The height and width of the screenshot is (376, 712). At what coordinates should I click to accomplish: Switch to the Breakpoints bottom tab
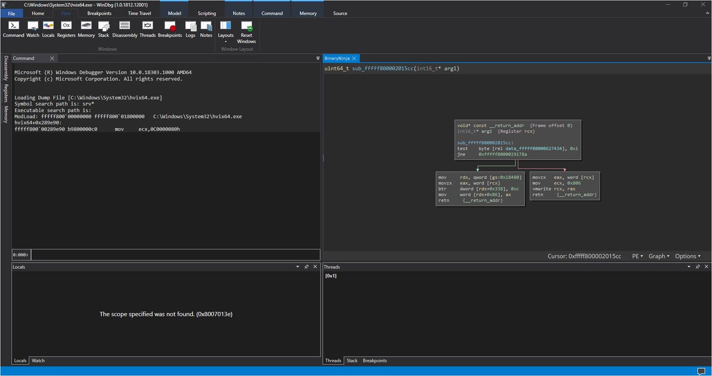point(374,361)
